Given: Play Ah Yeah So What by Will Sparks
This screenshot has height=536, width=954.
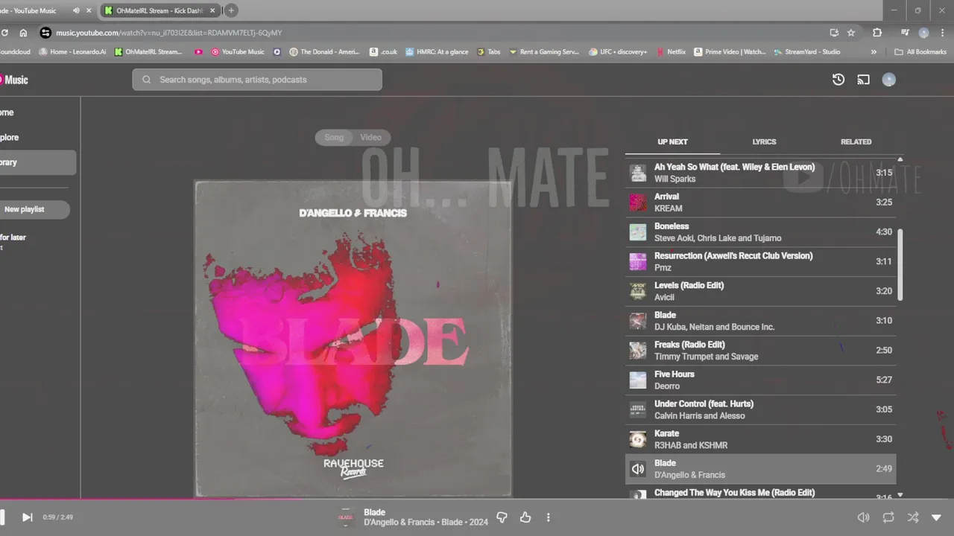Looking at the screenshot, I should [x=760, y=173].
